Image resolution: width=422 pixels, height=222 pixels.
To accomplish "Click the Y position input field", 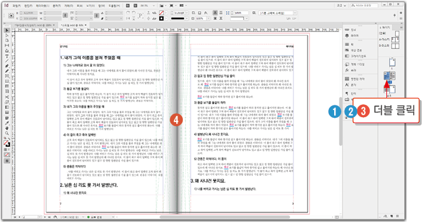I will [x=28, y=18].
